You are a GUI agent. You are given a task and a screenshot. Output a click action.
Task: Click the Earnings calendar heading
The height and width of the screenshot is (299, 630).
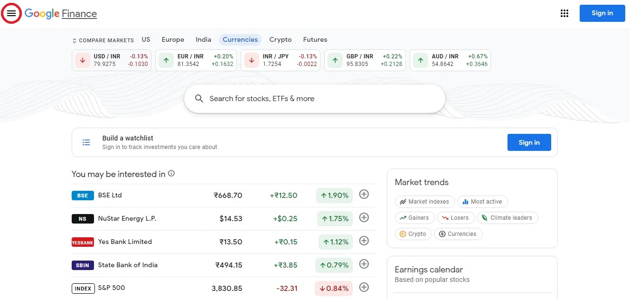coord(429,270)
